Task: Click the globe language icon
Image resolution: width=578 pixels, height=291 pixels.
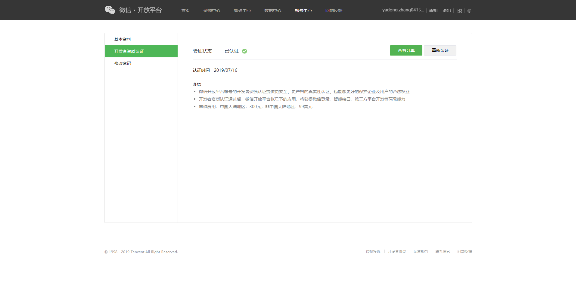Action: tap(469, 11)
